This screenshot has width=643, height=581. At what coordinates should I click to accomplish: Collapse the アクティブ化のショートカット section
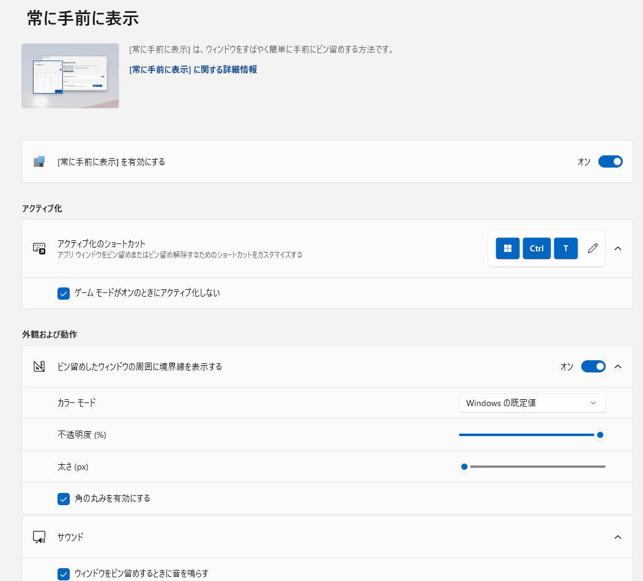click(x=618, y=248)
